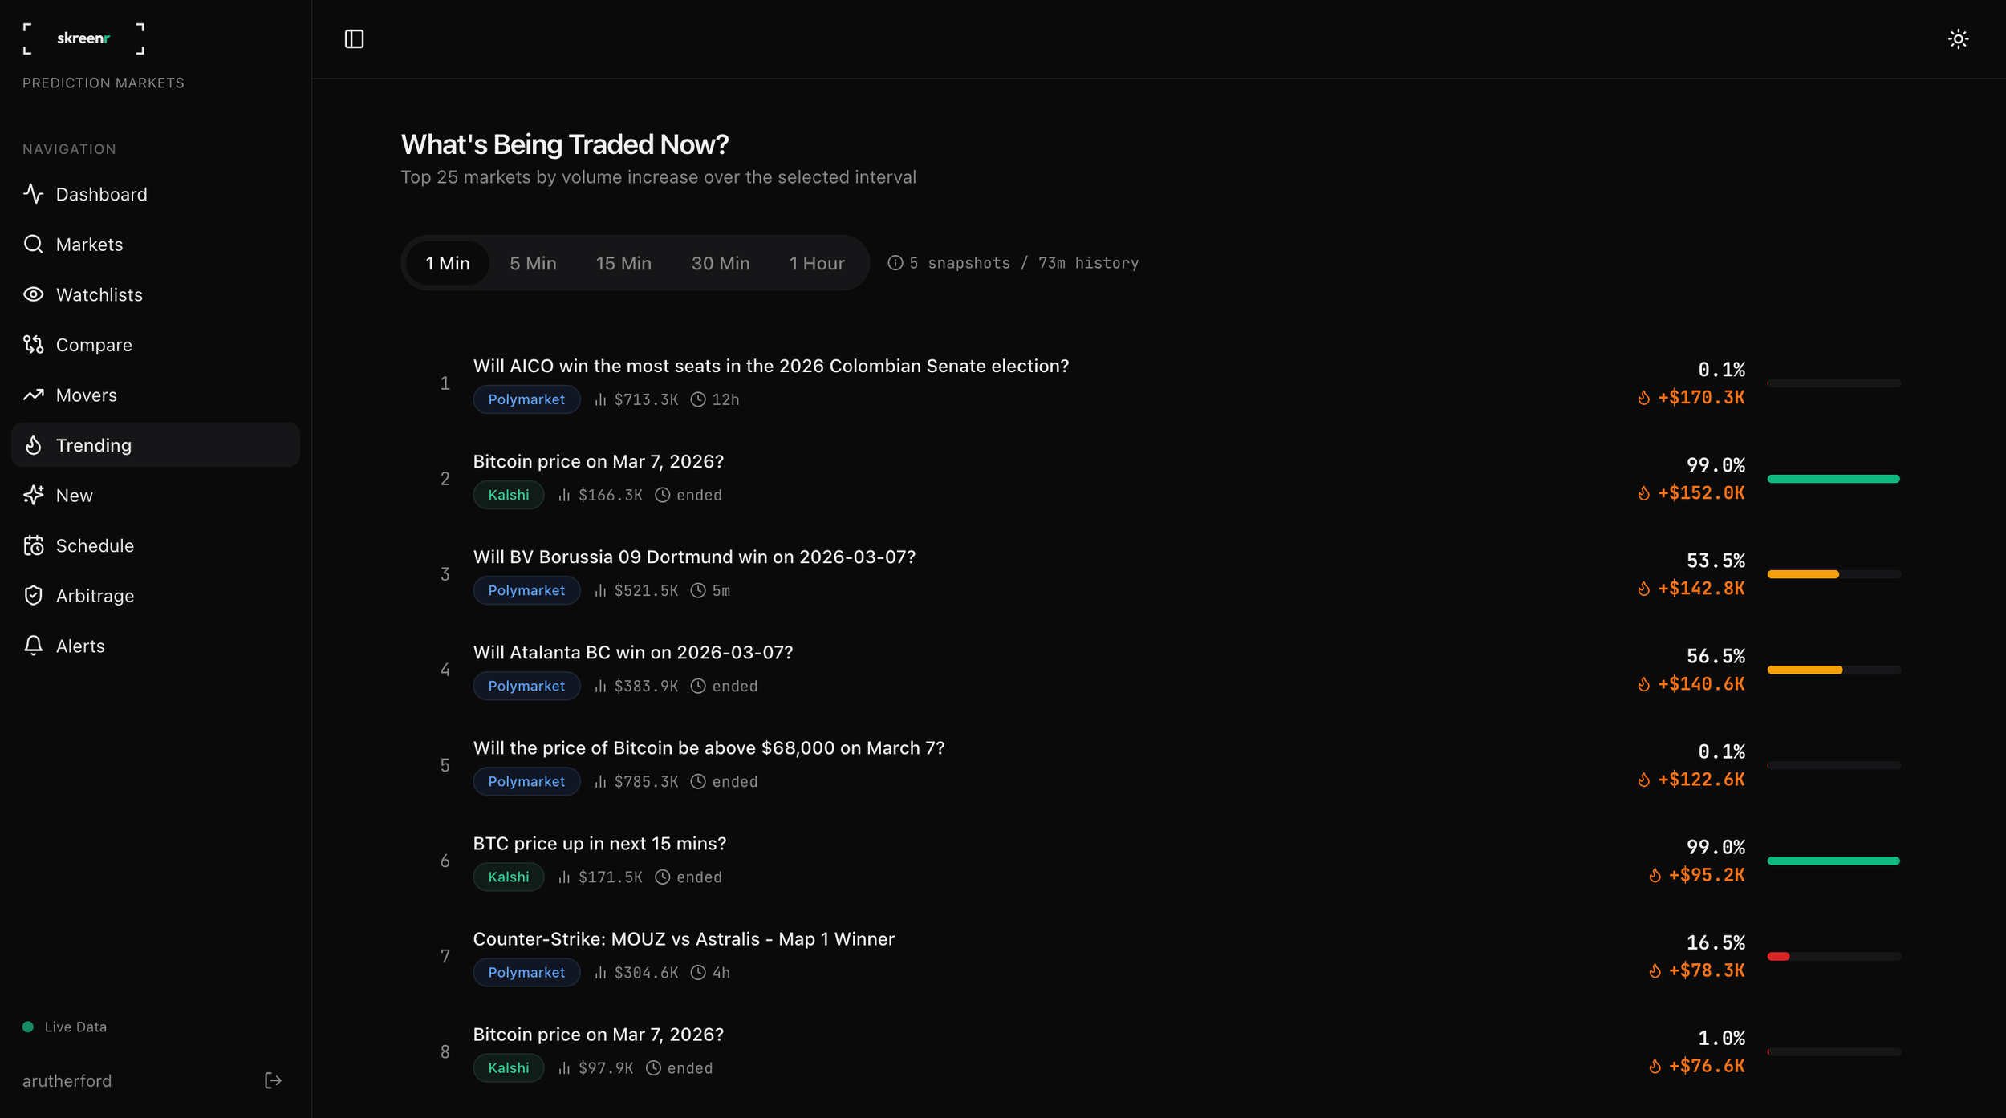
Task: Open BTC price up in next 15 mins market
Action: click(599, 843)
